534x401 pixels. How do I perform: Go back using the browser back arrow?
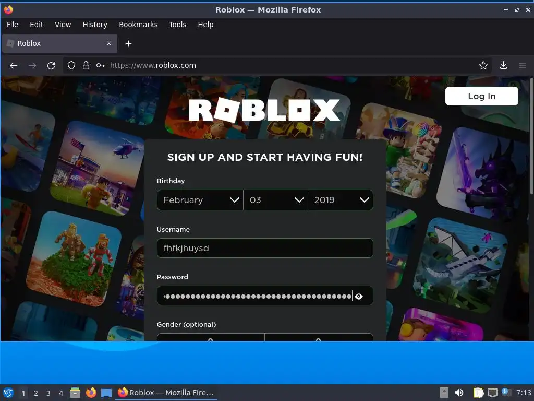[14, 65]
